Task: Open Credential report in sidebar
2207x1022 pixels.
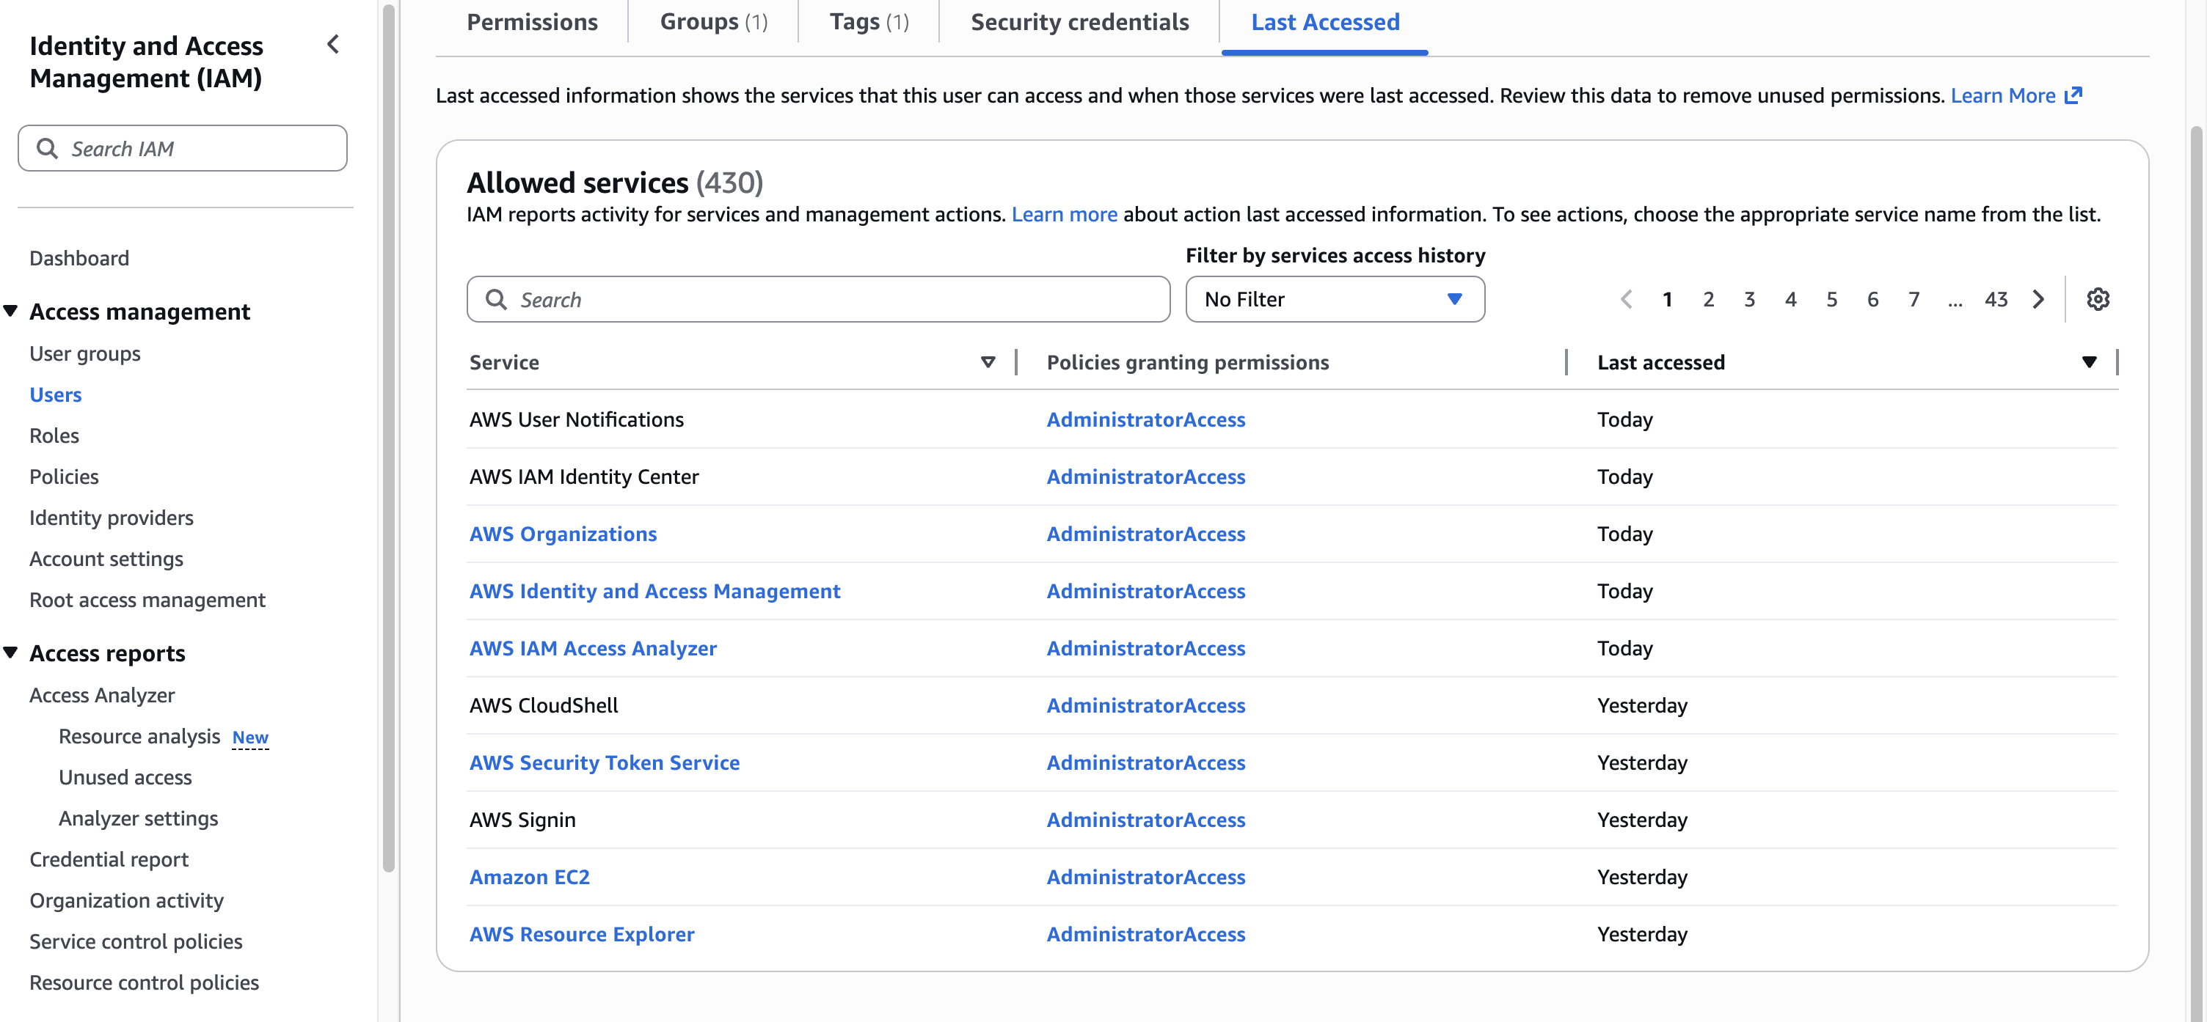Action: pyautogui.click(x=109, y=859)
